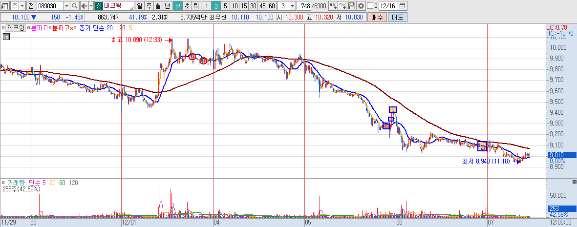Click the current price 10,100 value
Viewport: 577px width, 227px height.
click(21, 17)
